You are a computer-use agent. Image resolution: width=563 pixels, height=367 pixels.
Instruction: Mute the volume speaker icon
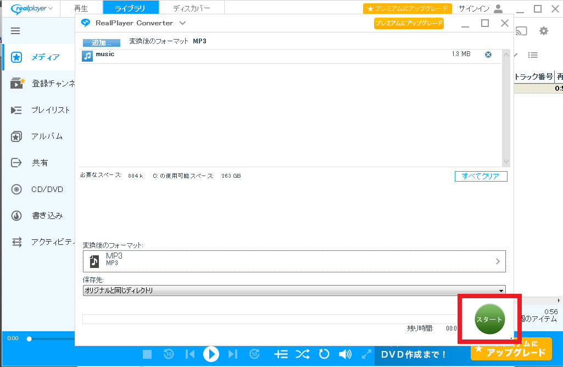pos(345,354)
